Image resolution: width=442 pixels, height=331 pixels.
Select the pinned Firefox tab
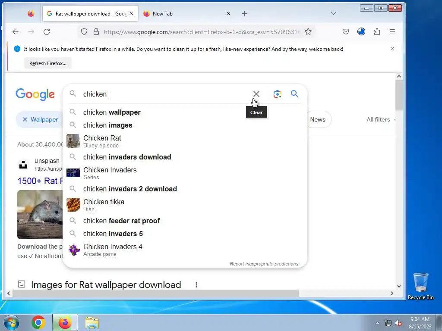click(31, 13)
